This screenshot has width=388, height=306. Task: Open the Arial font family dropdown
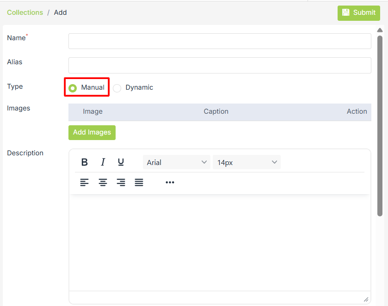pyautogui.click(x=176, y=162)
